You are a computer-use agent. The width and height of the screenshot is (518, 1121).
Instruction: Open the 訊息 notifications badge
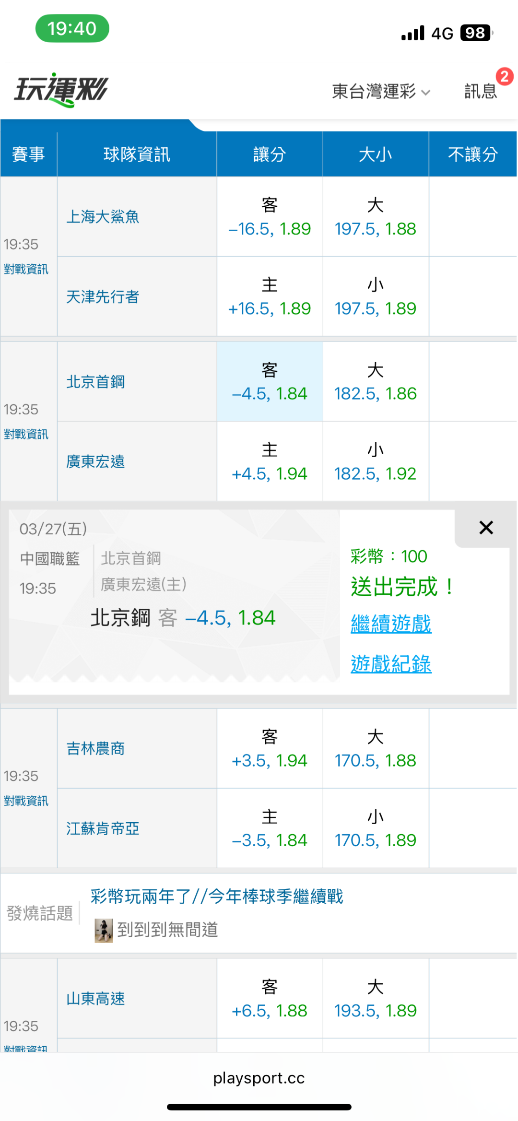481,90
